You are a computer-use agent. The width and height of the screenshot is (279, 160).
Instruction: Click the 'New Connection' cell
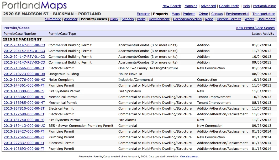click(x=210, y=126)
